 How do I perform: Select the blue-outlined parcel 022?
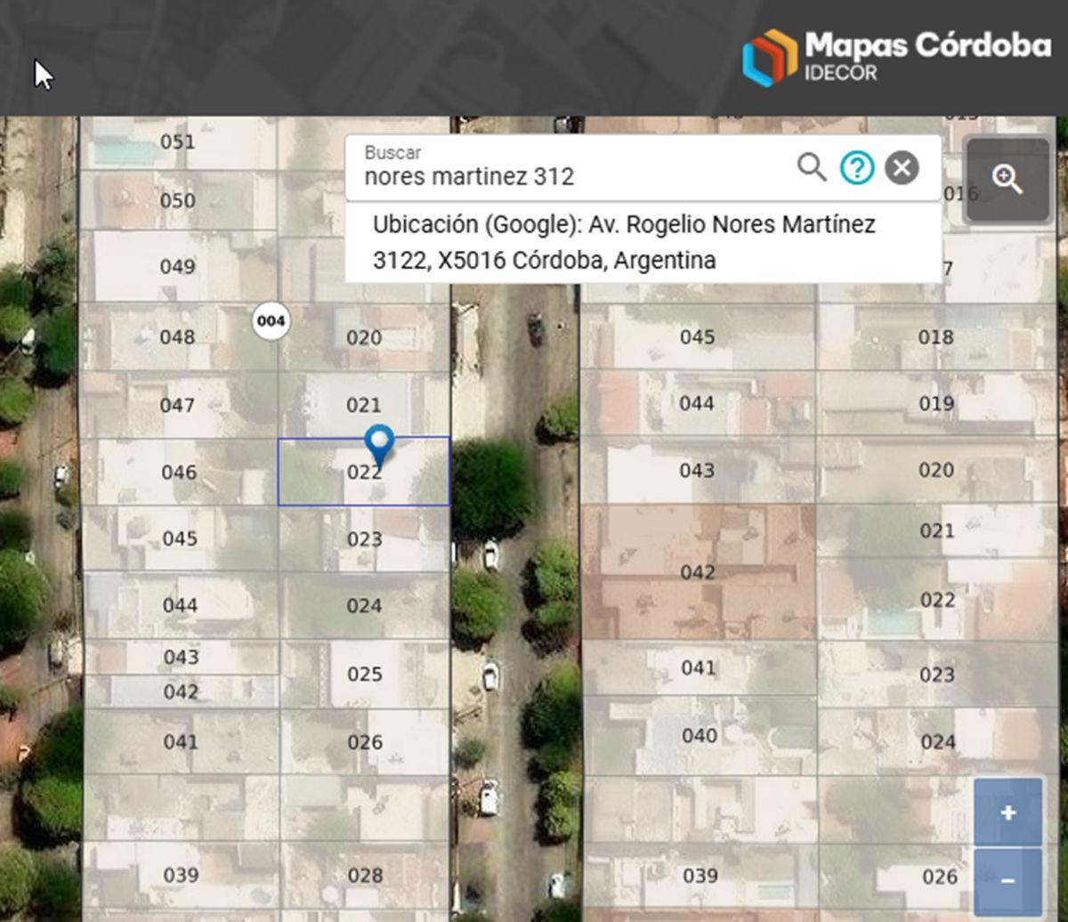pos(363,472)
